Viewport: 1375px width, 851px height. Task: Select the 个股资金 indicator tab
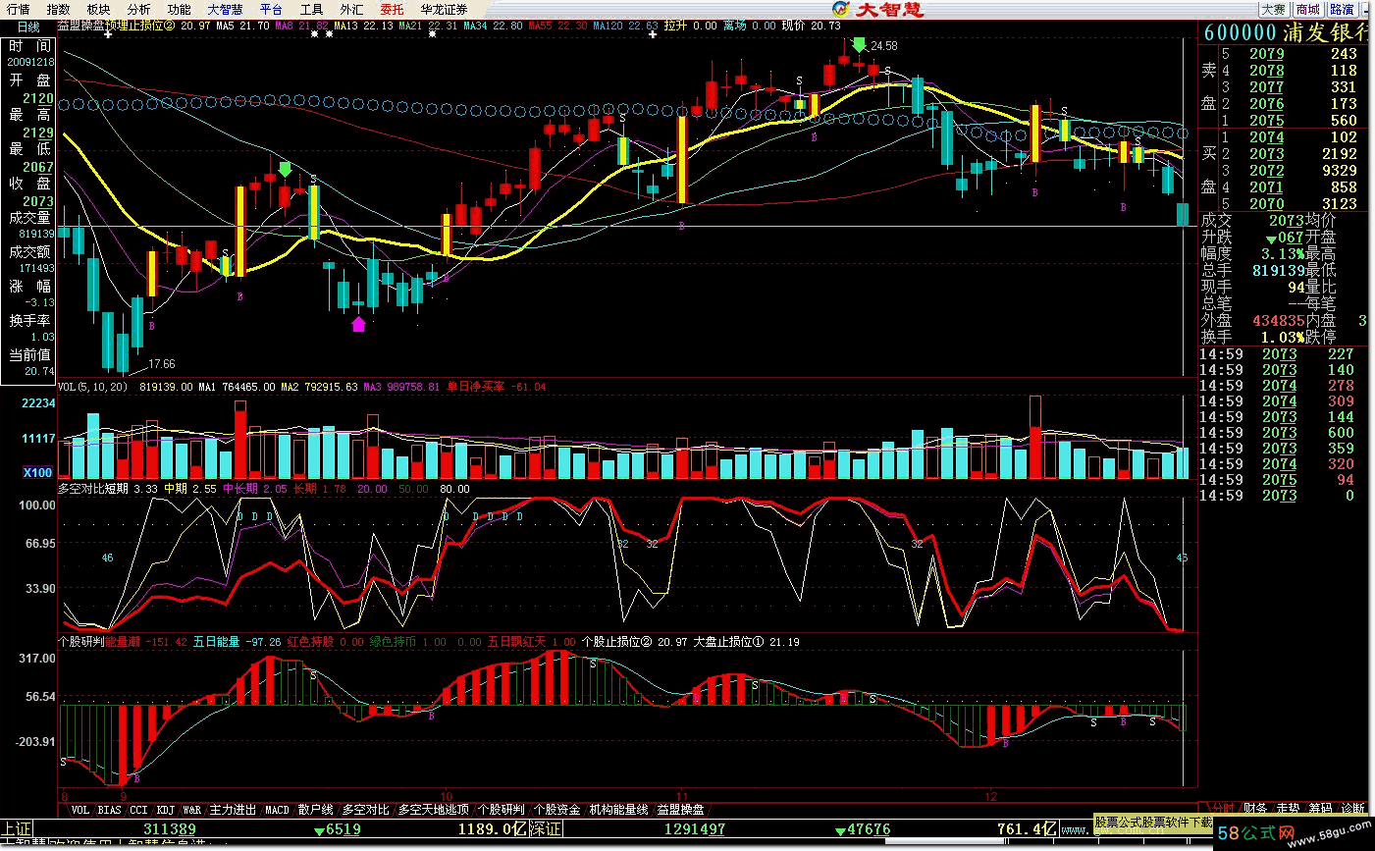[556, 810]
